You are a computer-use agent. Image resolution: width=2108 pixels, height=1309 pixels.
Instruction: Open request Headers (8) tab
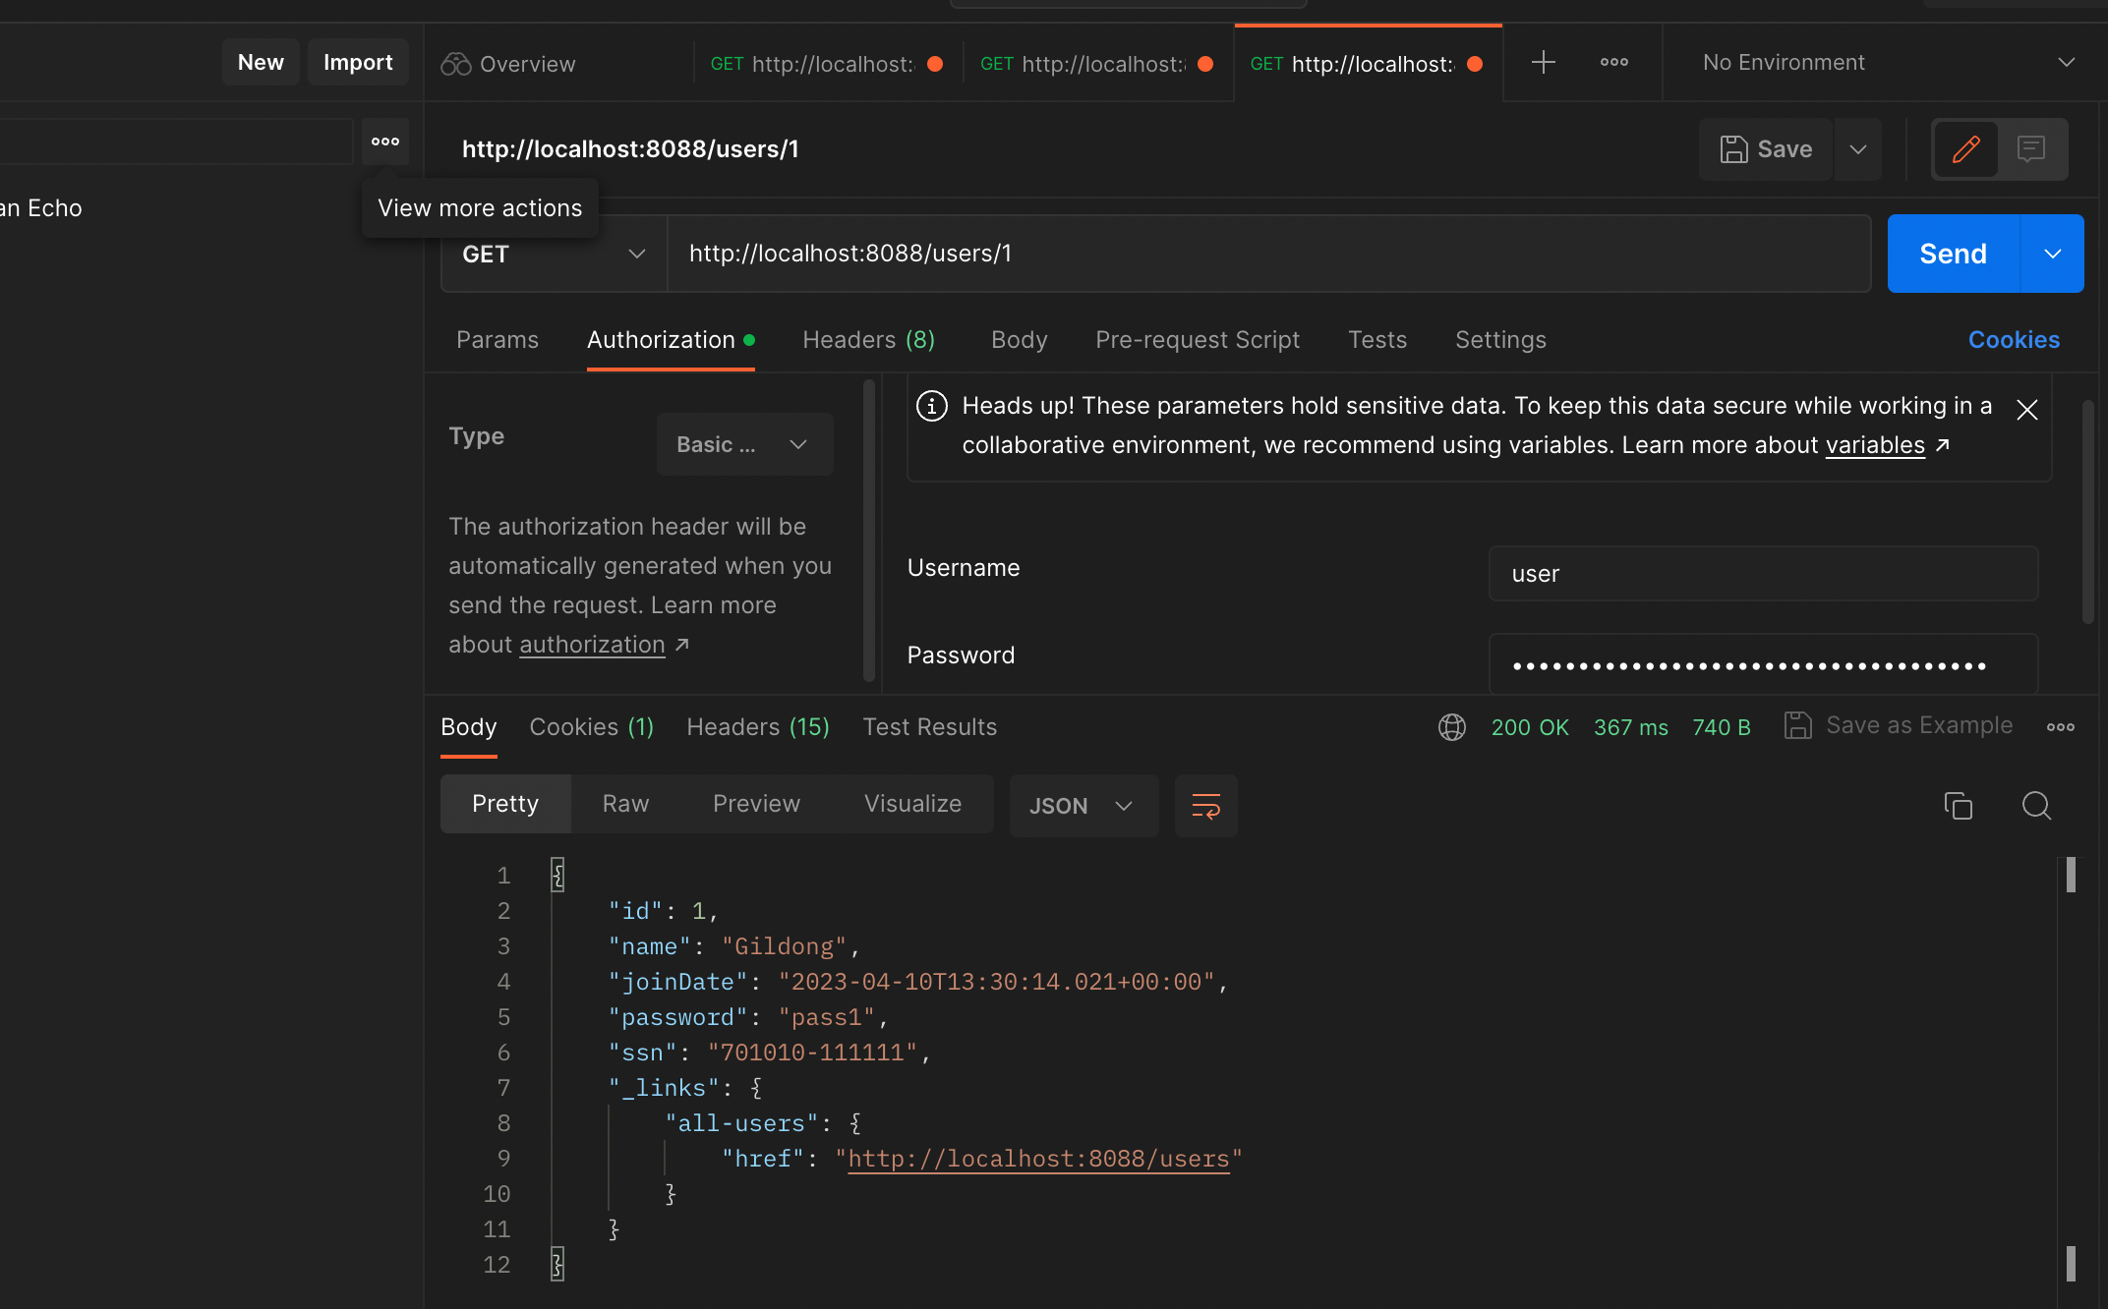click(x=869, y=340)
